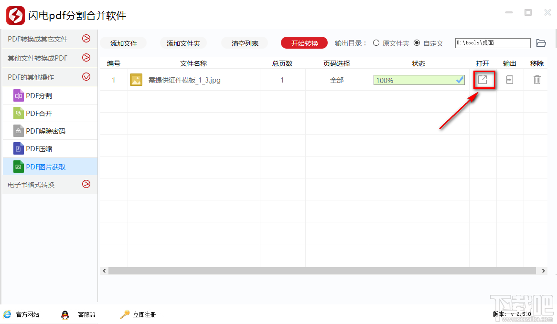This screenshot has height=324, width=557.
Task: Open the QQ customer service icon
Action: coord(65,314)
